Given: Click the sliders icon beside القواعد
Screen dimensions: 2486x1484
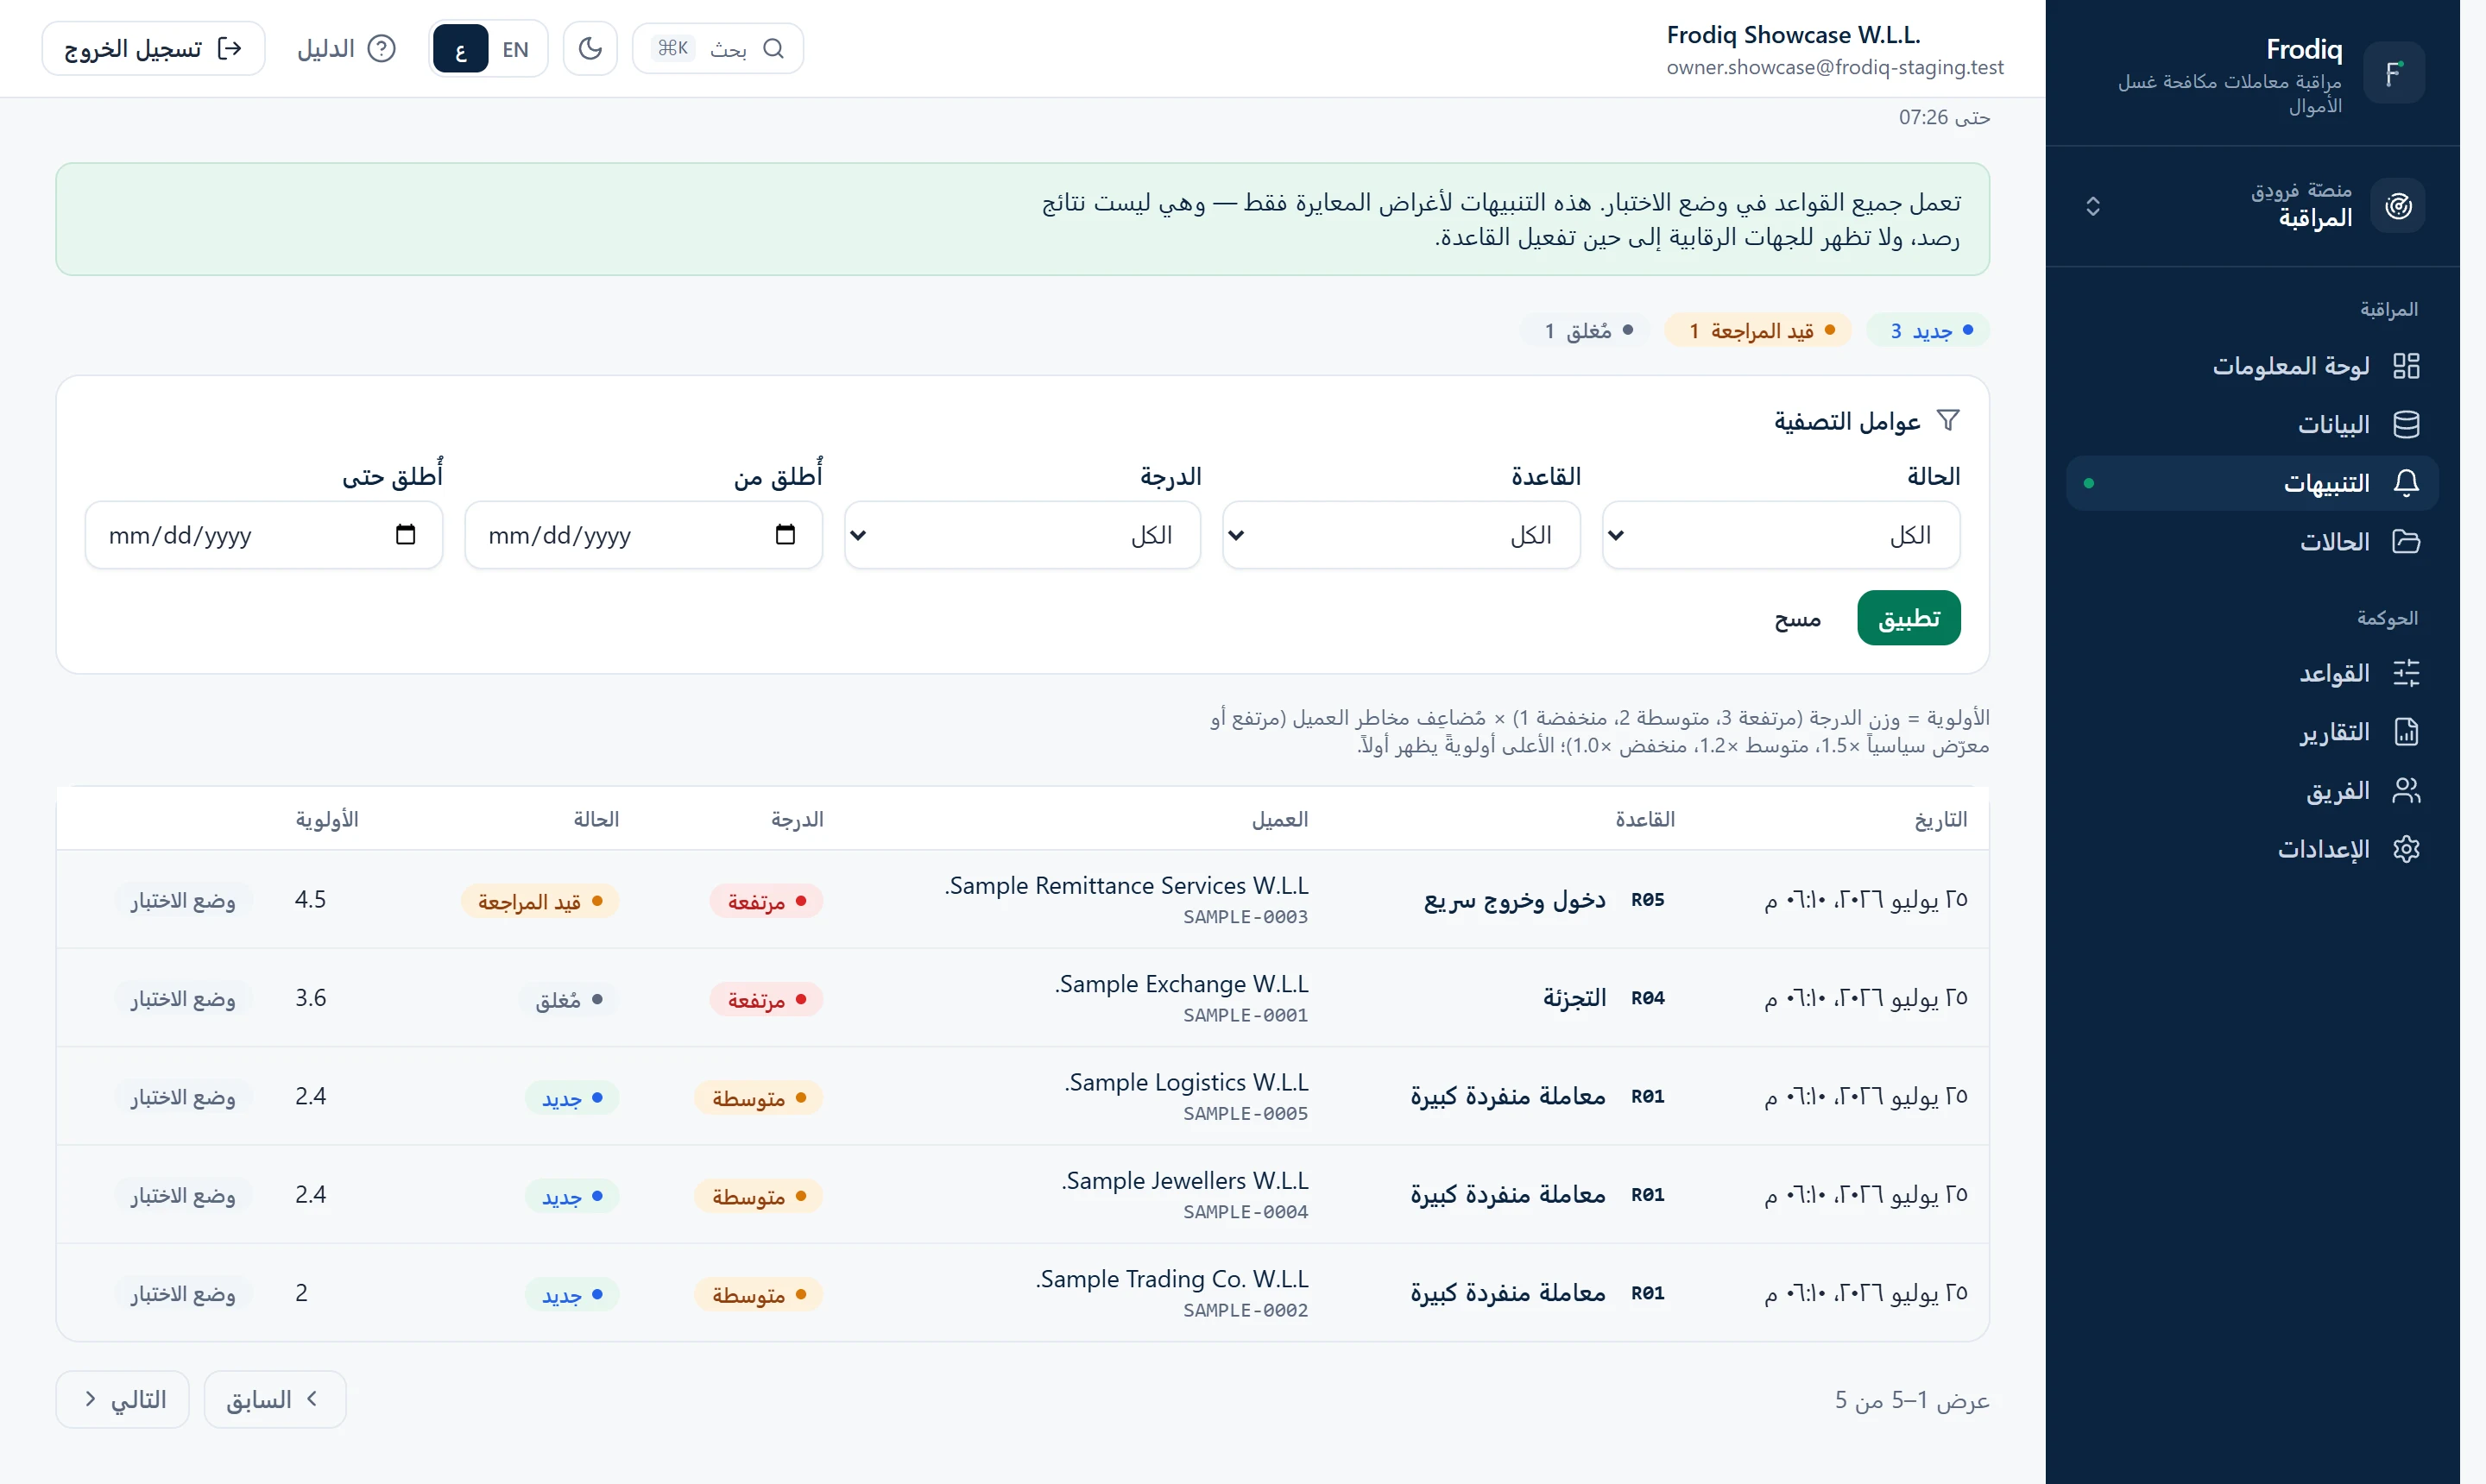Looking at the screenshot, I should pos(2406,674).
